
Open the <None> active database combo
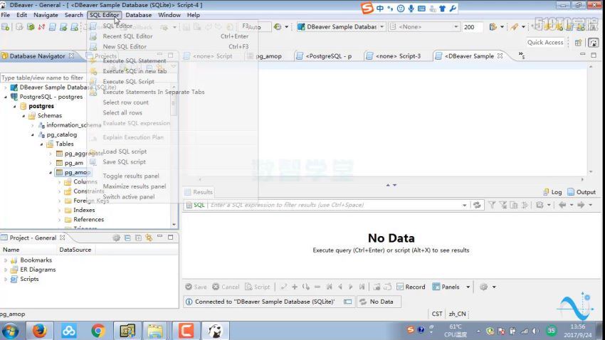pos(424,27)
